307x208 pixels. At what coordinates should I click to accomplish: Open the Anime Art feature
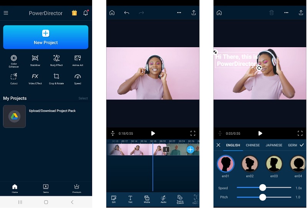click(x=78, y=58)
